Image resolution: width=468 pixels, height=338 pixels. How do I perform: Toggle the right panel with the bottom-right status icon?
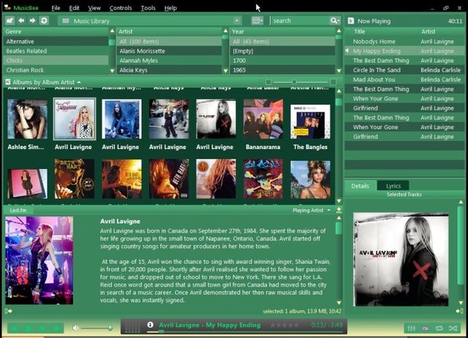tap(460, 311)
